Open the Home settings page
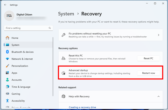168x110 pixels. [15, 38]
